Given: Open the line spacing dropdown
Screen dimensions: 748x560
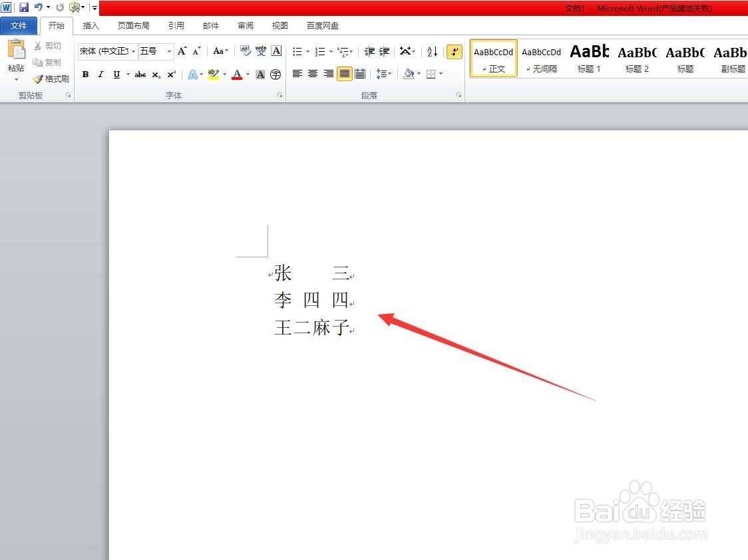Looking at the screenshot, I should coord(385,74).
